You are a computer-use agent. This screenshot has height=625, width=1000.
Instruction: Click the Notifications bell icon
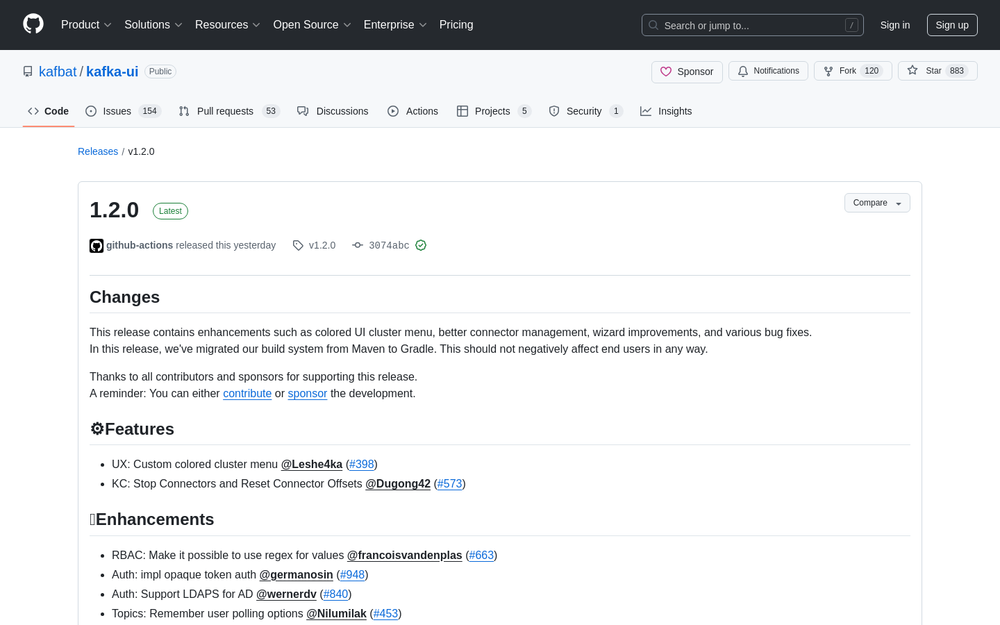[x=743, y=71]
